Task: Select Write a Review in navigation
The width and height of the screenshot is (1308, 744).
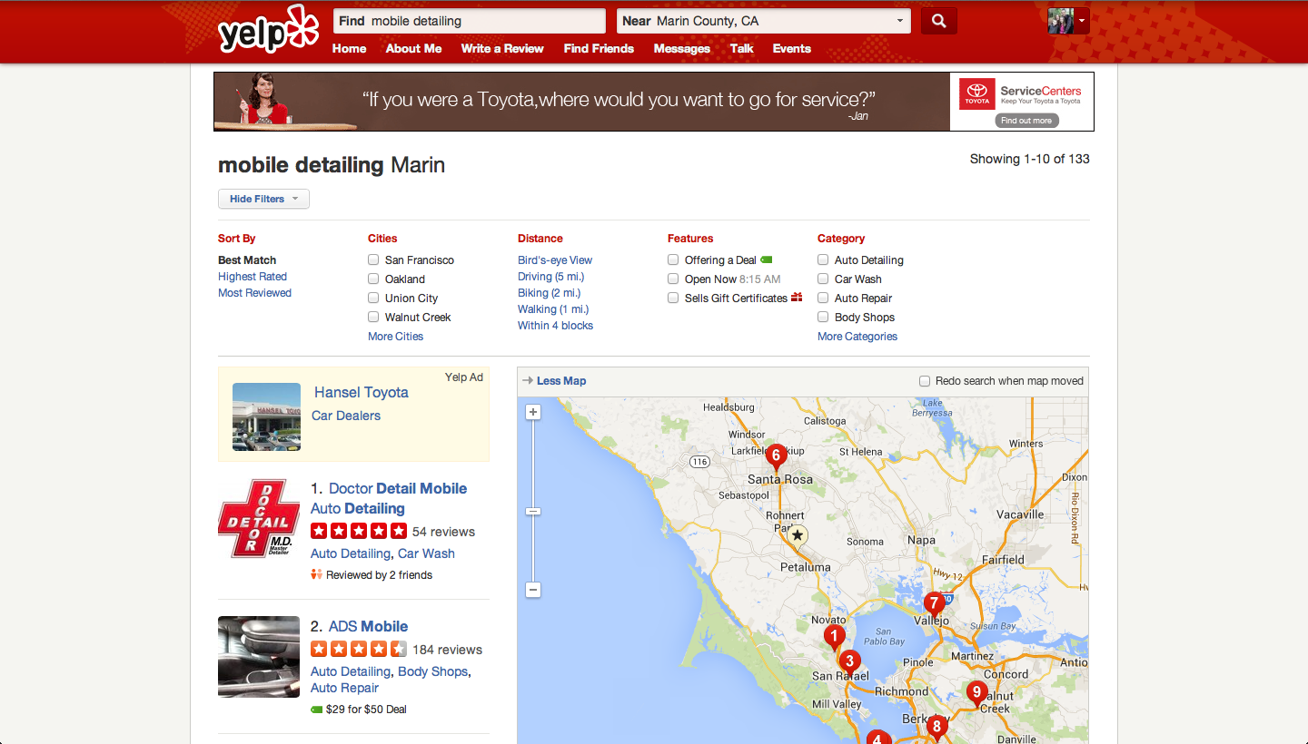Action: point(501,49)
